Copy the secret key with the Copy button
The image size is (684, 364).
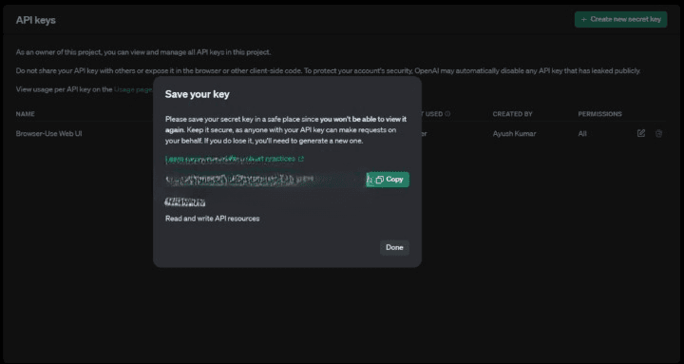[x=388, y=180]
